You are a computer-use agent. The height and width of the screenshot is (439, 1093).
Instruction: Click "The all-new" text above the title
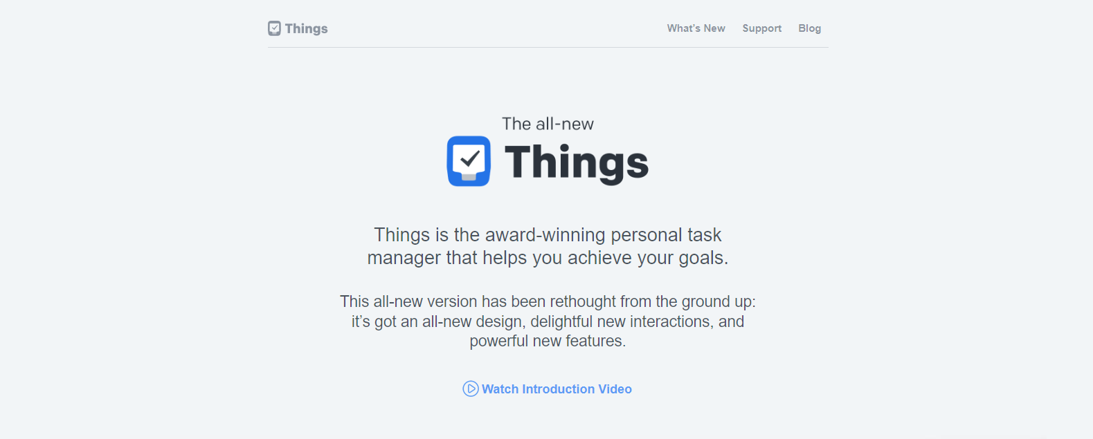pos(548,124)
